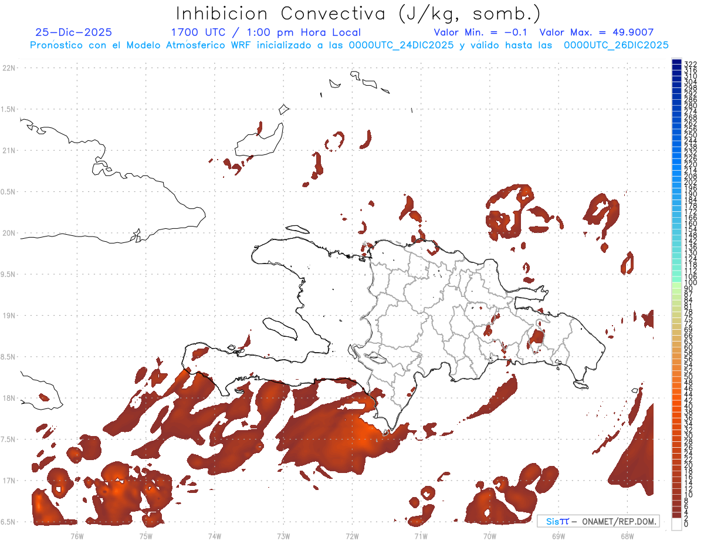Click the 'Valor Min. = -0.1' text
Screen dimensions: 704x544
point(481,32)
